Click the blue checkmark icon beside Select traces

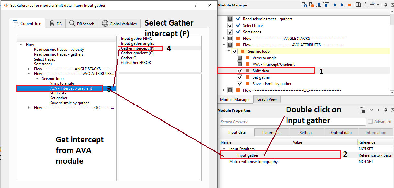tap(238, 26)
